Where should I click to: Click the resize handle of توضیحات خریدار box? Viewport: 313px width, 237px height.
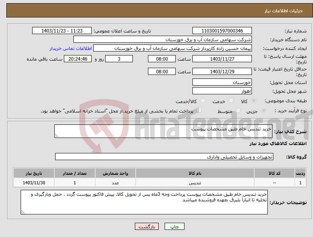point(23,212)
